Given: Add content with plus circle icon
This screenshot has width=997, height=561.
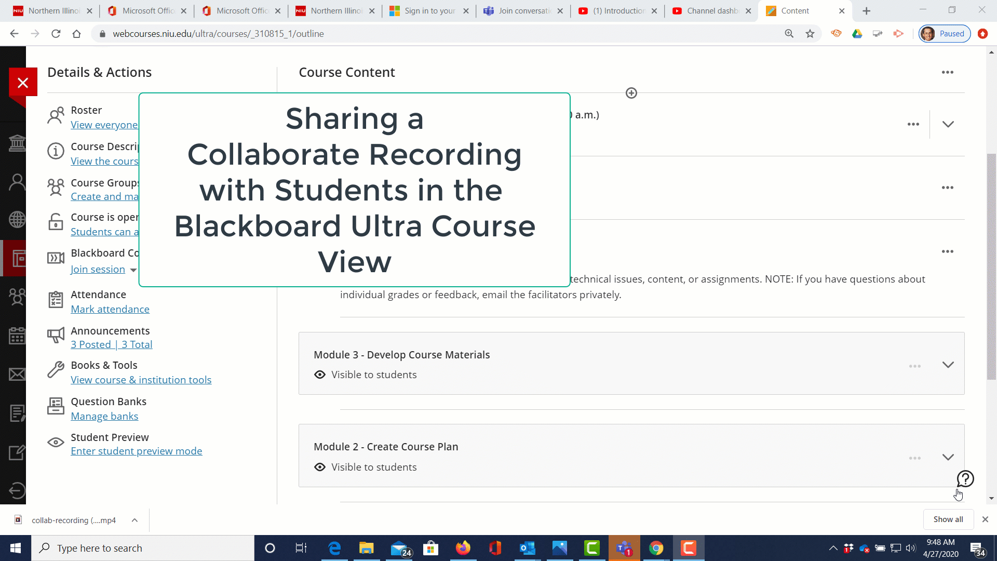Looking at the screenshot, I should pyautogui.click(x=631, y=93).
